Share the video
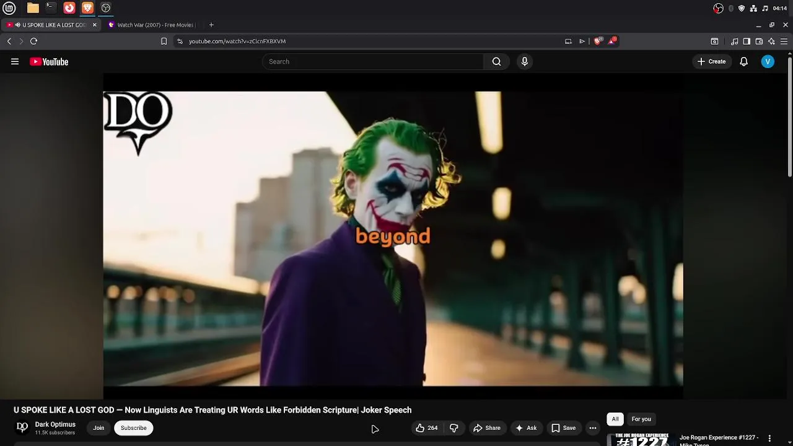793x446 pixels. click(487, 428)
